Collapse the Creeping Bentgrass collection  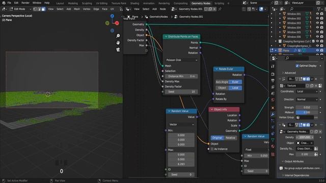click(276, 41)
